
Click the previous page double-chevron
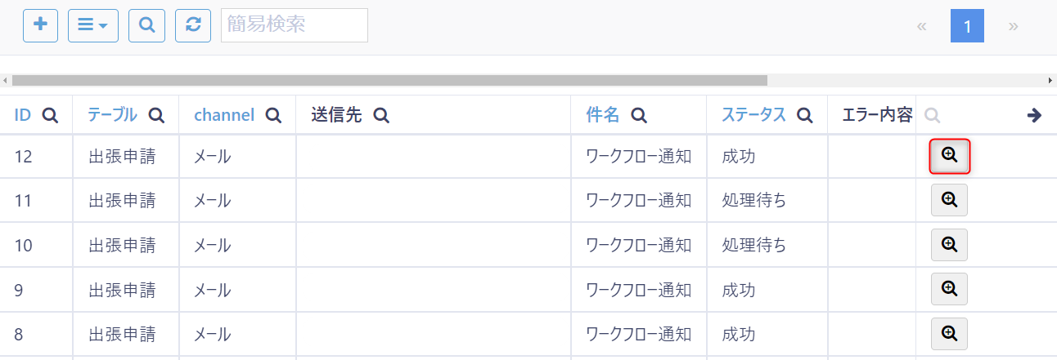pos(922,26)
